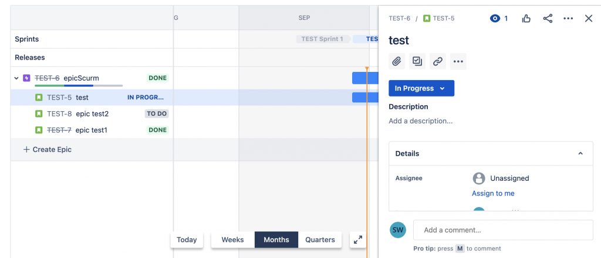Click the add child issue icon
Image resolution: width=601 pixels, height=258 pixels.
[417, 61]
